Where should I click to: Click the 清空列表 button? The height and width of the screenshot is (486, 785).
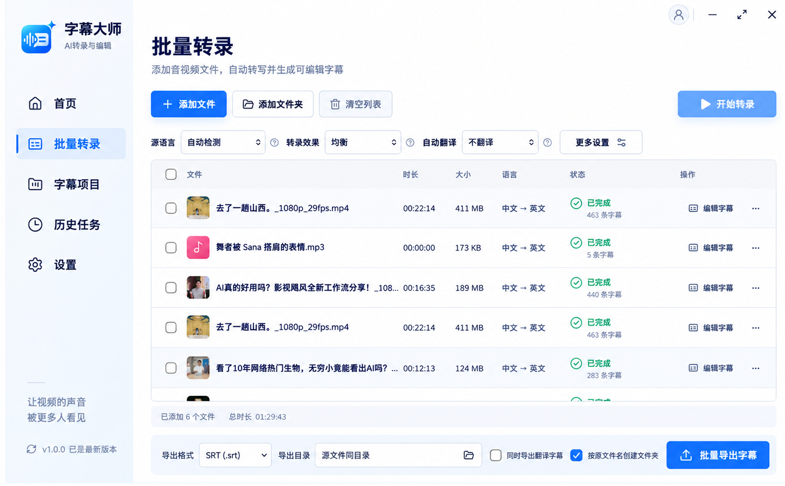[x=355, y=104]
